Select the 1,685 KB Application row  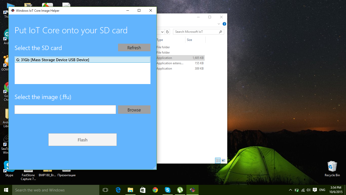click(x=181, y=58)
